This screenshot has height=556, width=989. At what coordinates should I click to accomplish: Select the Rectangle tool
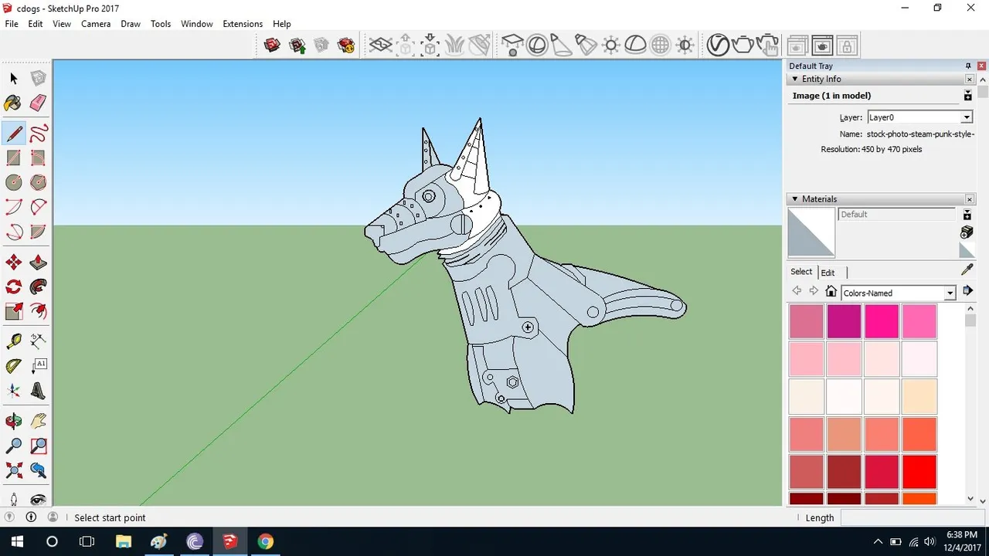click(x=14, y=158)
